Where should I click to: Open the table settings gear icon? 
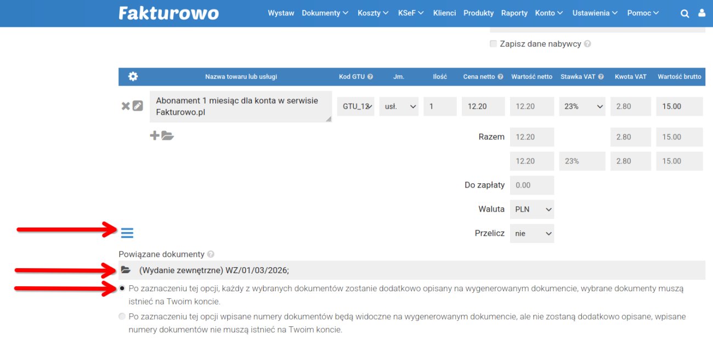point(132,76)
